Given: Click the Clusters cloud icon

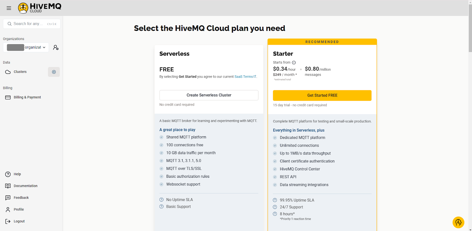Looking at the screenshot, I should pos(8,72).
